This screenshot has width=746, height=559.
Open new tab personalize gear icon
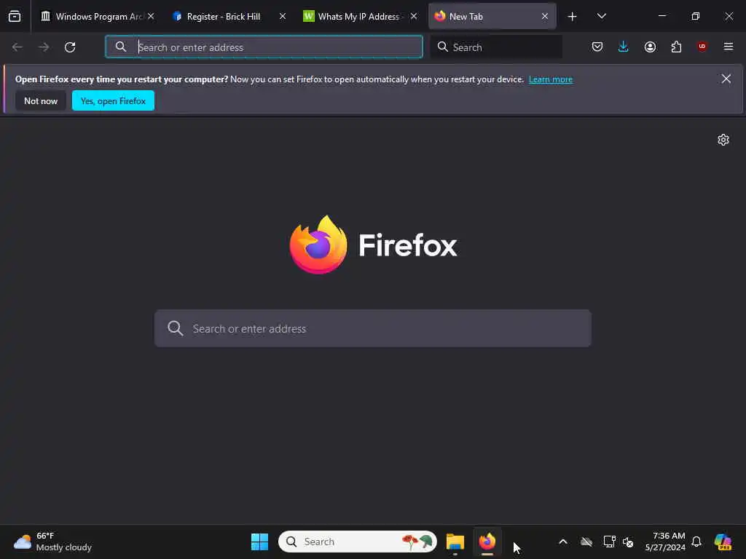pos(723,140)
